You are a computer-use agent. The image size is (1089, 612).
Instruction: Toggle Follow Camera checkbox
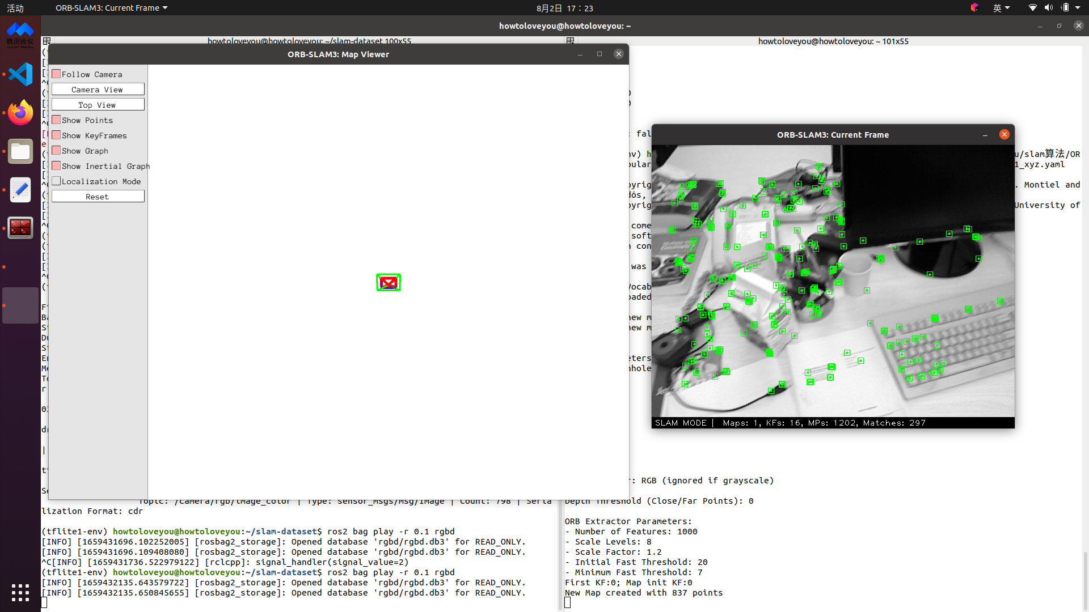pyautogui.click(x=56, y=73)
